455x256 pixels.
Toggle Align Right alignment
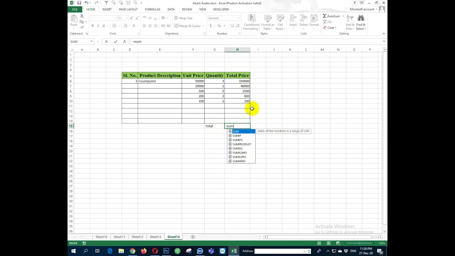point(156,26)
